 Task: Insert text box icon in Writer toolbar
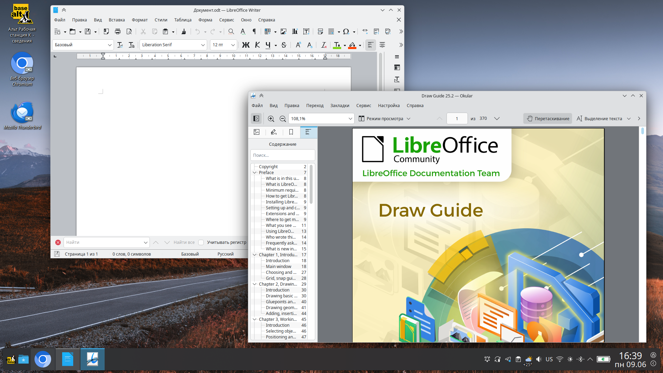pos(306,31)
